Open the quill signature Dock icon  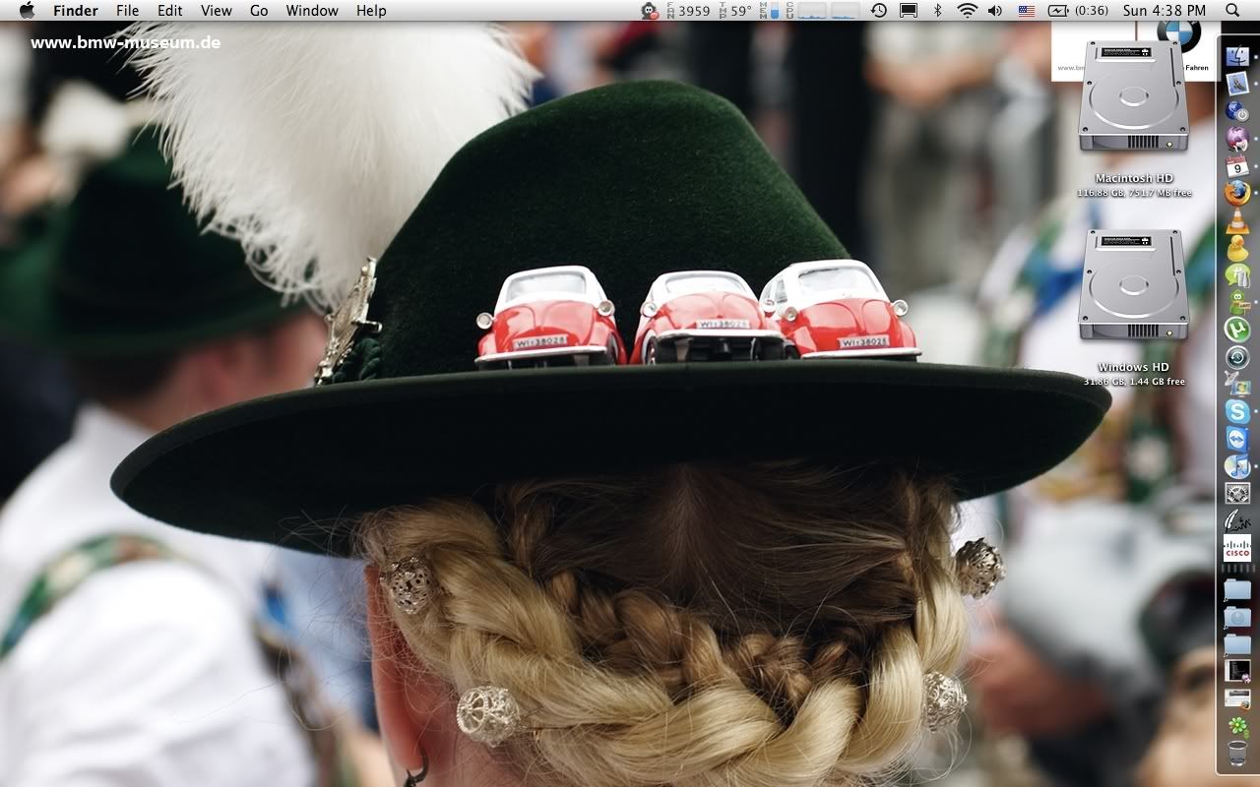point(1237,521)
